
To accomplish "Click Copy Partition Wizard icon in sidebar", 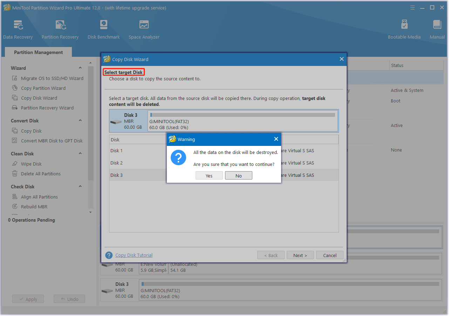I will pos(15,88).
